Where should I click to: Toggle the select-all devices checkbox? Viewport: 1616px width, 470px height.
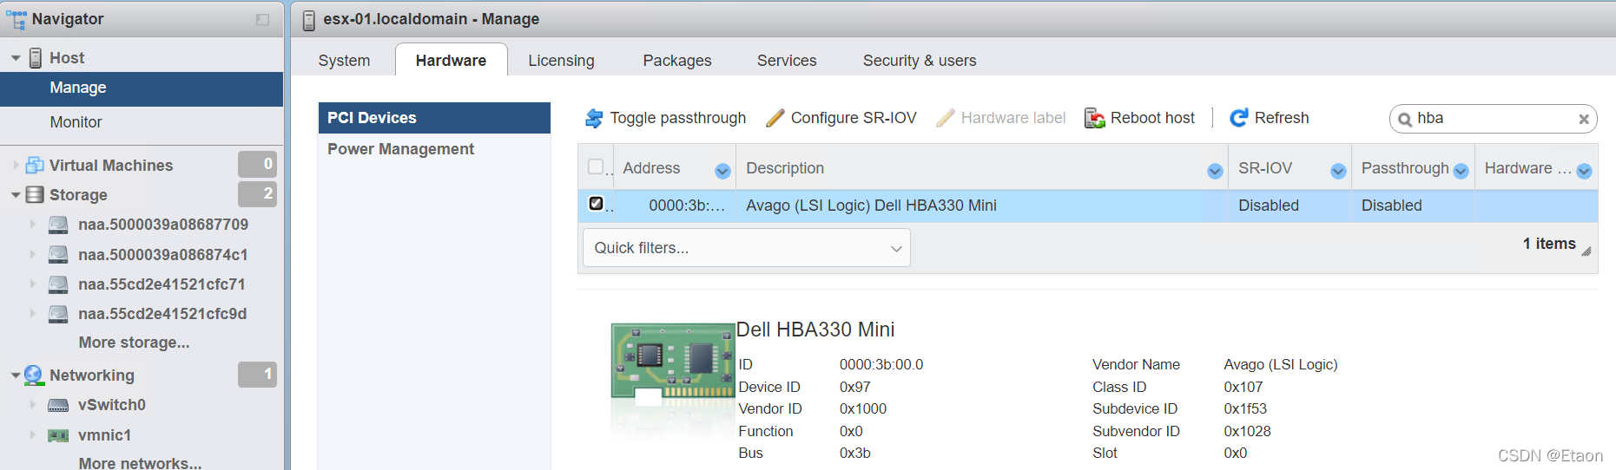coord(596,166)
